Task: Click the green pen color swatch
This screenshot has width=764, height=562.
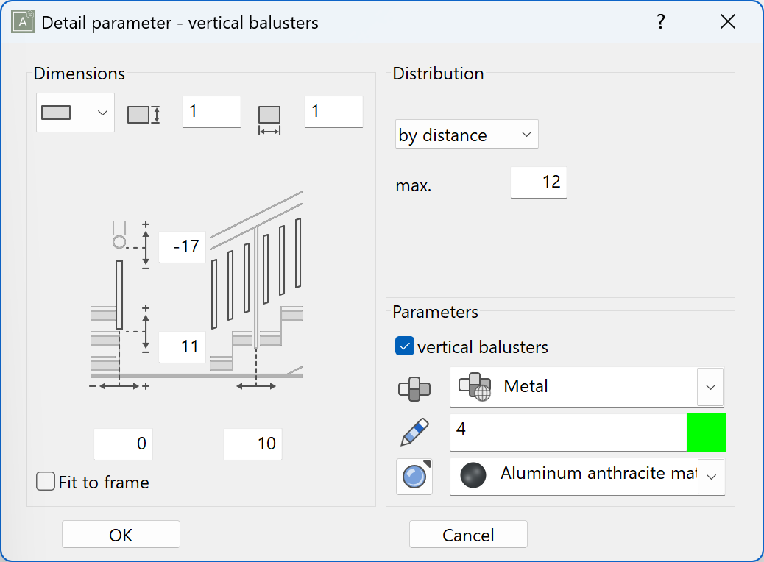Action: [x=706, y=432]
